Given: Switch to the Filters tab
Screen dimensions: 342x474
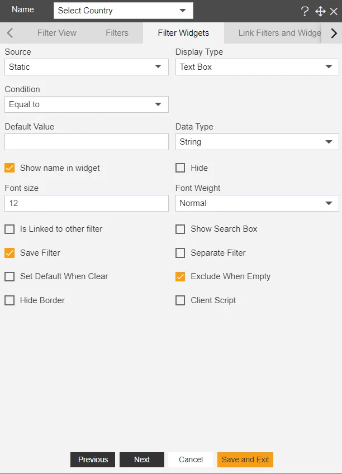Looking at the screenshot, I should (117, 33).
